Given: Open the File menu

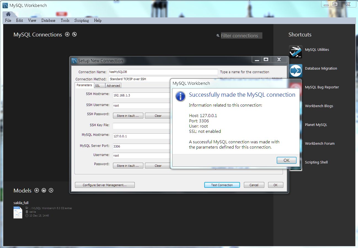Looking at the screenshot, I should click(8, 20).
